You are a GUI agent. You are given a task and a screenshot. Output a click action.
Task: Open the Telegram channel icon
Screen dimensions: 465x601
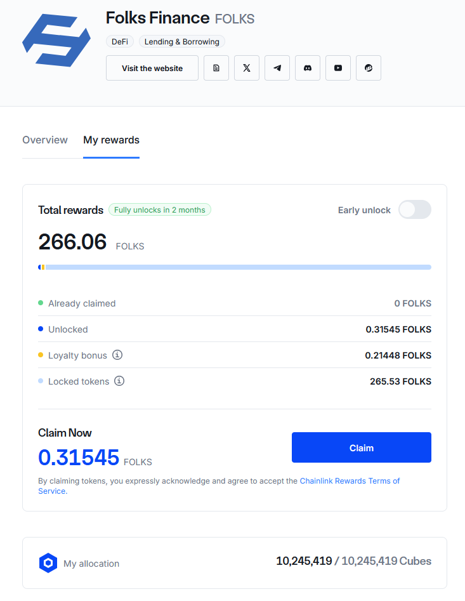click(277, 68)
